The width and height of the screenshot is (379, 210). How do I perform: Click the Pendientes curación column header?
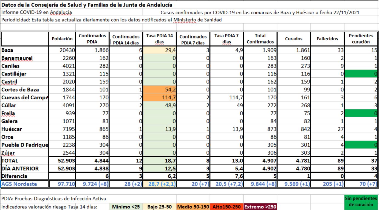pyautogui.click(x=361, y=39)
